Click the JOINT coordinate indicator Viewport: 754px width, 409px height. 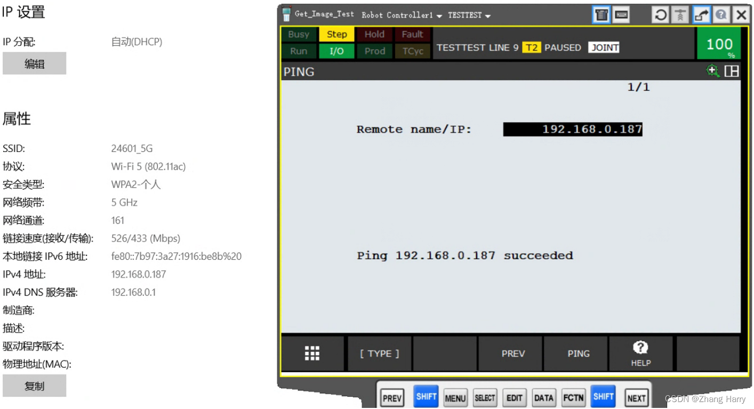point(605,47)
